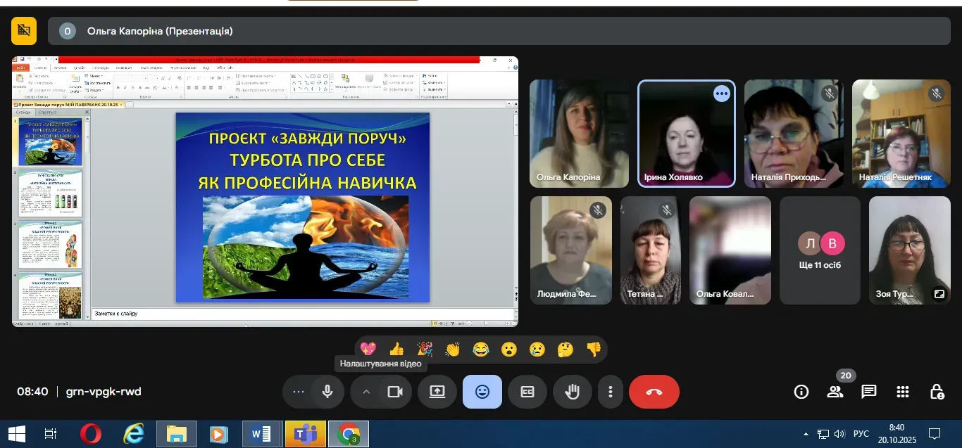Expand video settings chevron arrow

(x=366, y=392)
